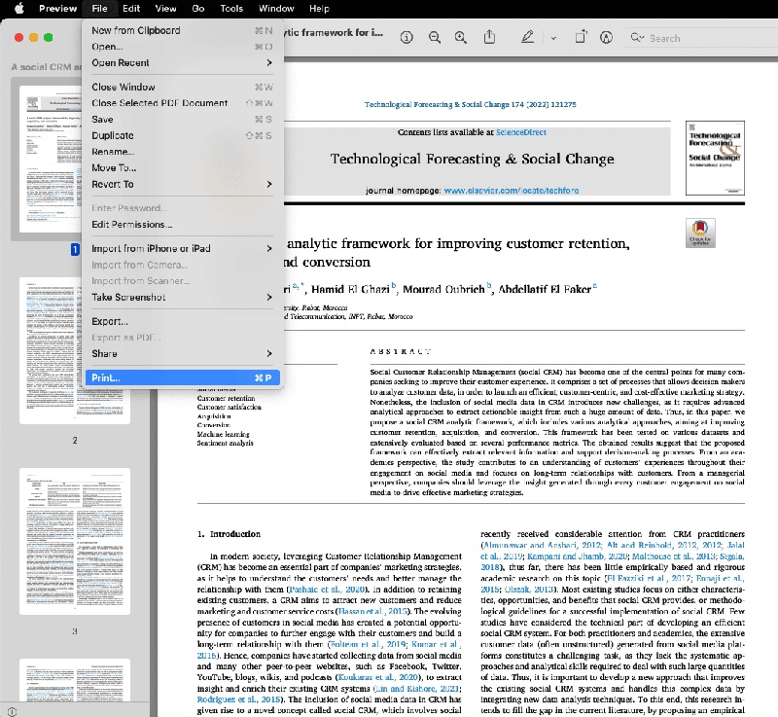Choose Export... from the File menu
The width and height of the screenshot is (778, 717).
point(183,322)
